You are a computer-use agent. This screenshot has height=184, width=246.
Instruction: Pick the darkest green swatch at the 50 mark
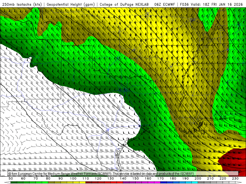(14, 182)
